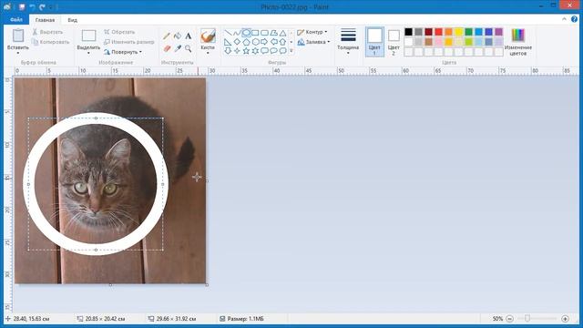Viewport: 583px width, 328px height.
Task: Open Paint help question mark icon
Action: click(575, 19)
